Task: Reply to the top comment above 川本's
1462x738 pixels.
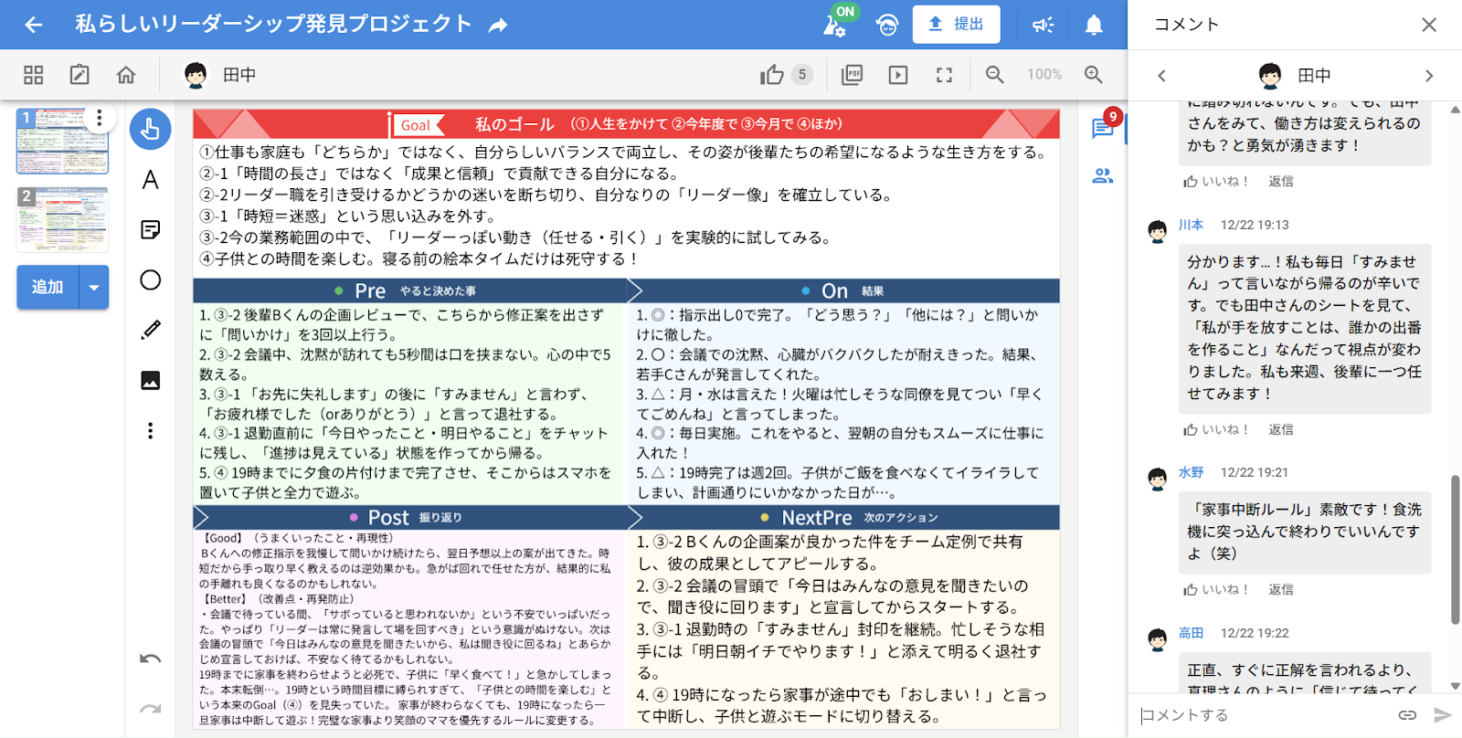Action: 1281,181
